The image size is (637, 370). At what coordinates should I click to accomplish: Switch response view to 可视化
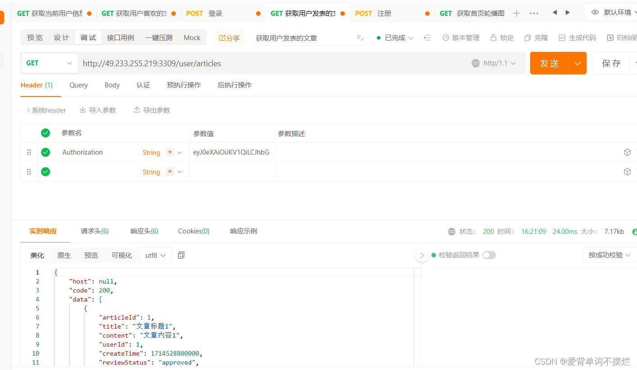coord(122,255)
